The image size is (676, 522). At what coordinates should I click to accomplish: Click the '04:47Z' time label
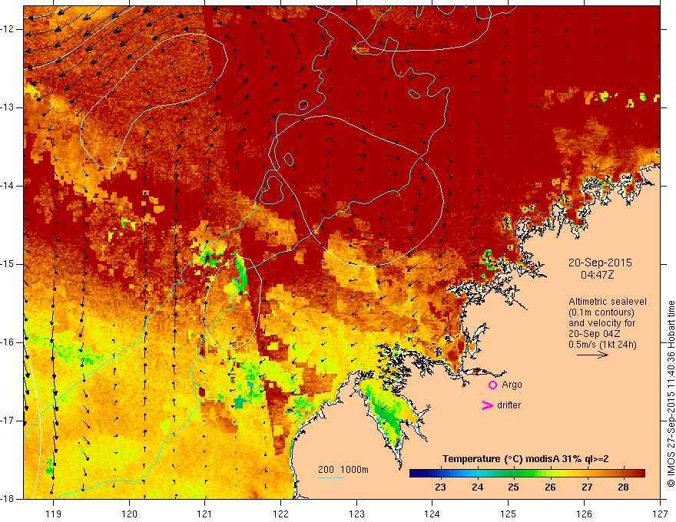[x=597, y=275]
